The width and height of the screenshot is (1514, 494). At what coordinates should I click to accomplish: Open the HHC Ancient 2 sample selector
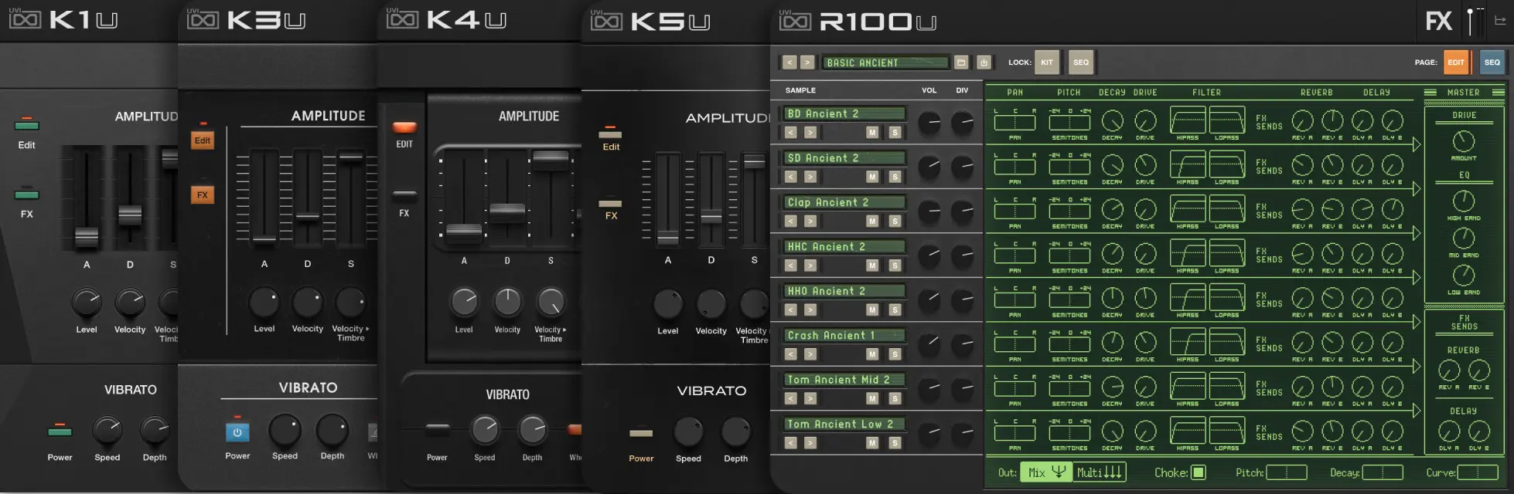(844, 247)
